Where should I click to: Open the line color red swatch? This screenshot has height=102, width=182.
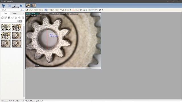point(74,10)
